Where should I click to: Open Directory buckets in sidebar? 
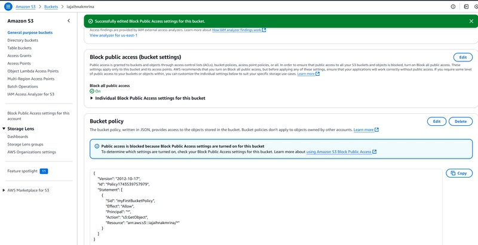point(23,40)
